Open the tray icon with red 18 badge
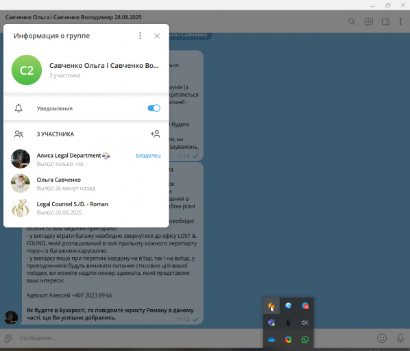Screen dimensions: 410x351 coord(305,306)
